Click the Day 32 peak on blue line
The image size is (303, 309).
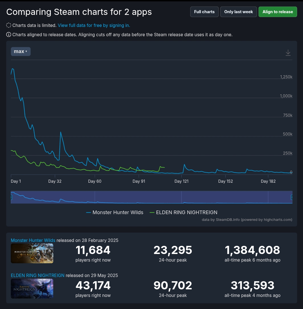click(x=61, y=132)
